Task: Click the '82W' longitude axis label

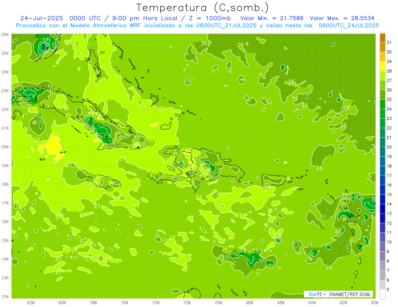Action: (31, 302)
